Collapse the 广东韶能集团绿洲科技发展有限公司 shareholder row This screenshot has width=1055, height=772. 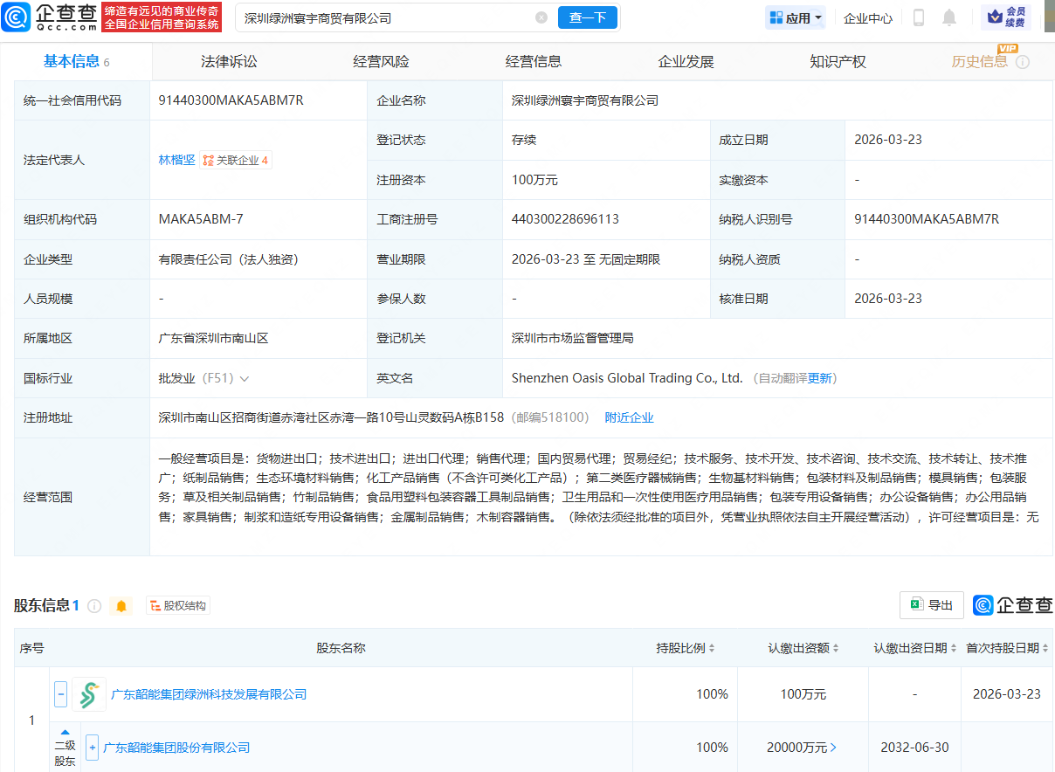61,694
